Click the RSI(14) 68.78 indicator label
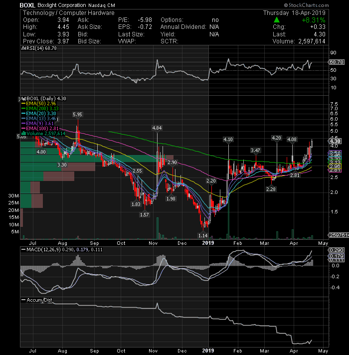 point(39,48)
